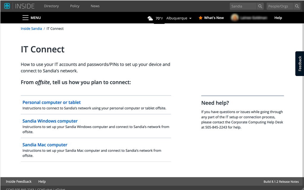Image resolution: width=304 pixels, height=190 pixels.
Task: Click the Sandia thunderbird logo icon
Action: click(x=7, y=6)
